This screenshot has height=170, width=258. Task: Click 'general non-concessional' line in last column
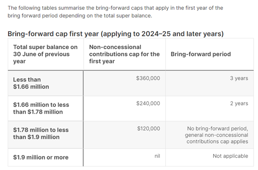216,135
